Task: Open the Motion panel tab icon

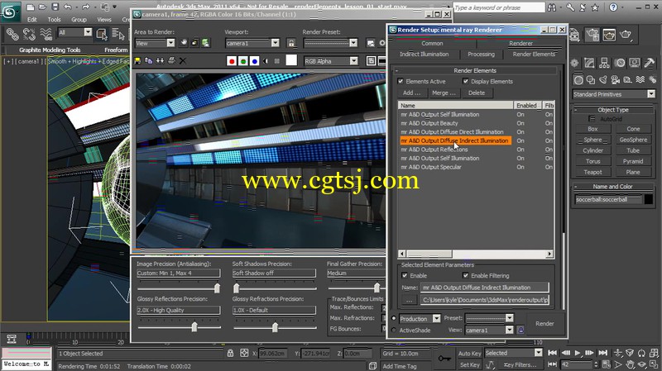Action: (619, 64)
